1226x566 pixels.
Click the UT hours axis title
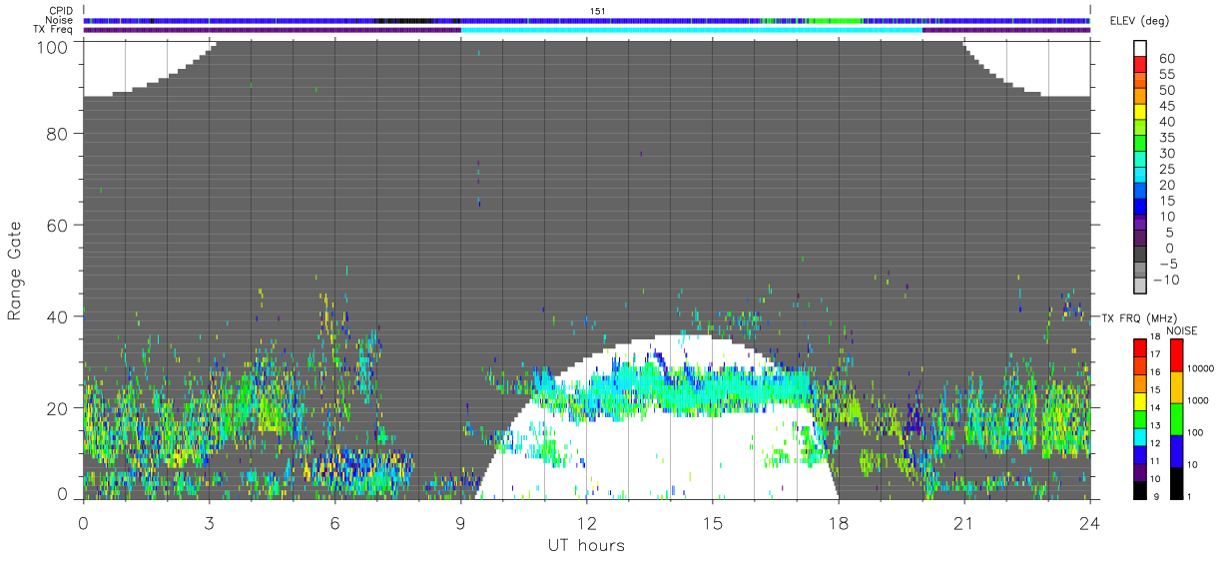585,546
